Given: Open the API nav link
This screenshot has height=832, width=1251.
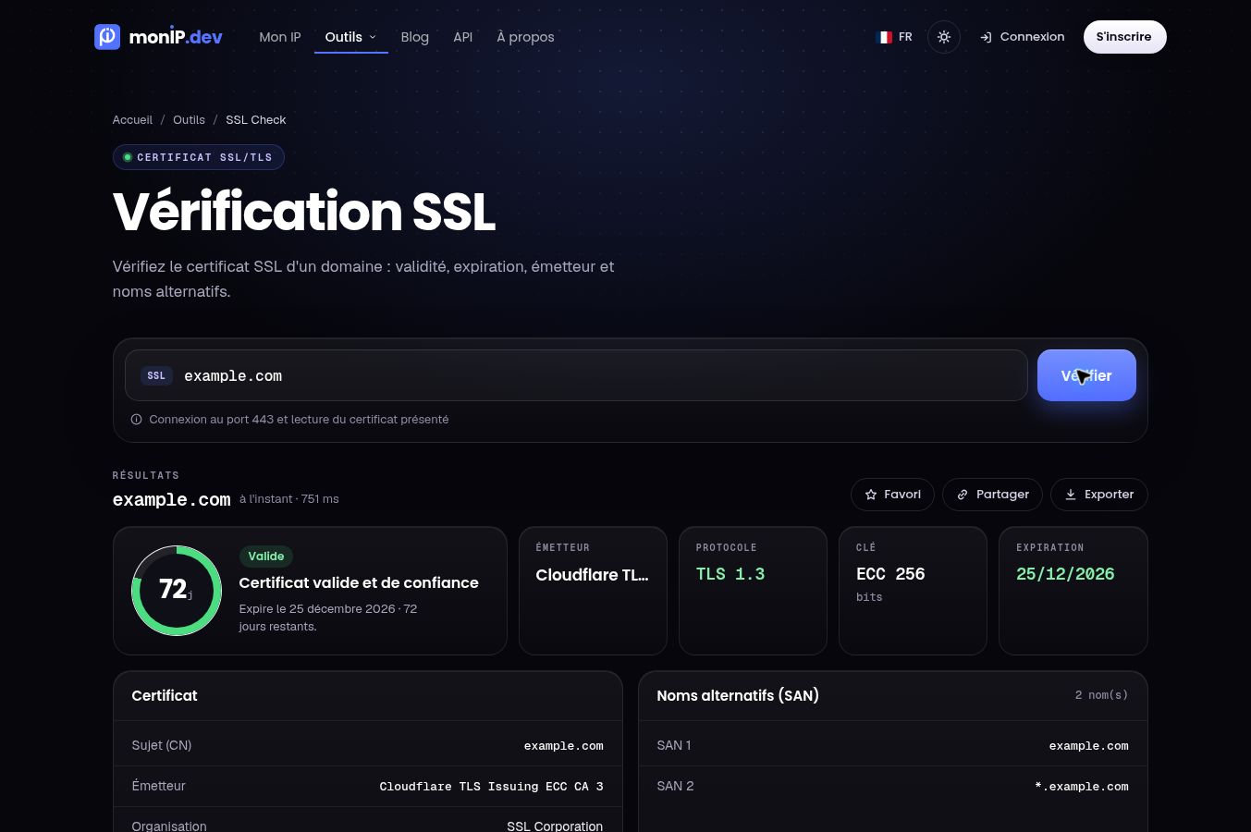Looking at the screenshot, I should [462, 37].
